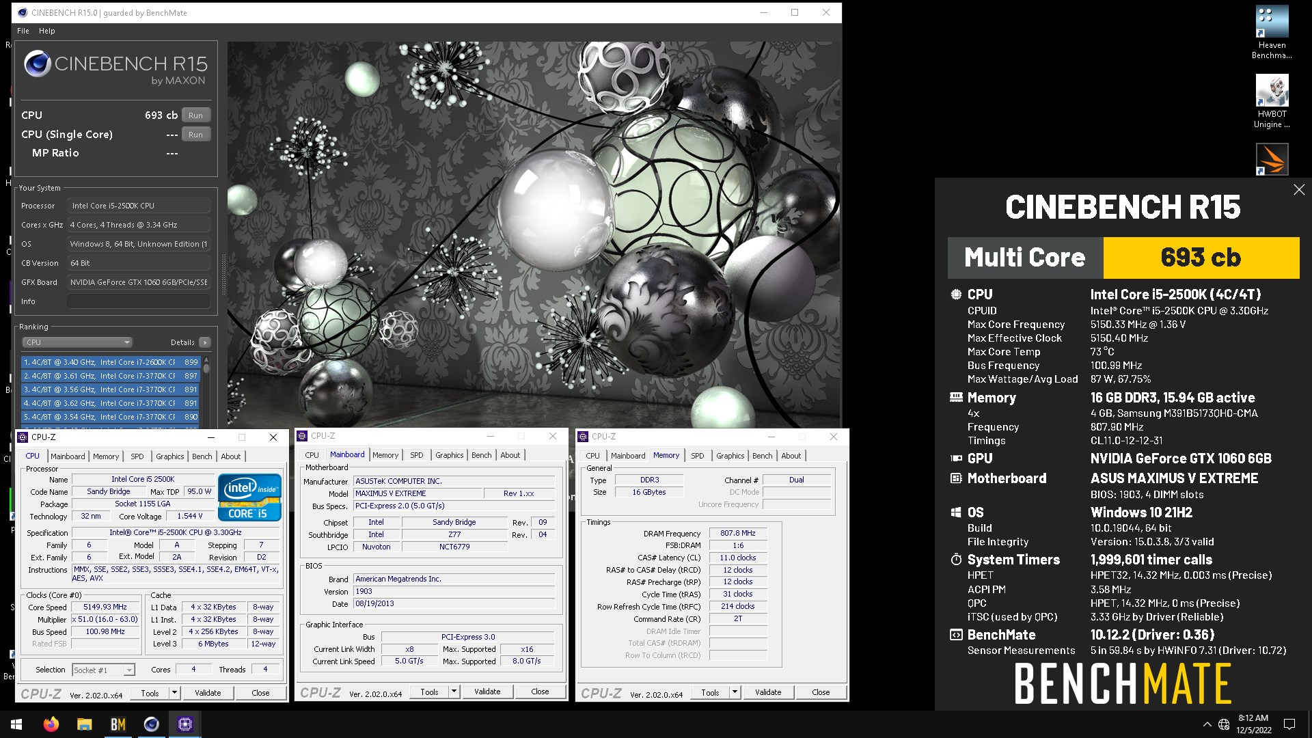Click Close button in first CPU-Z window
Viewport: 1312px width, 738px height.
click(x=260, y=693)
